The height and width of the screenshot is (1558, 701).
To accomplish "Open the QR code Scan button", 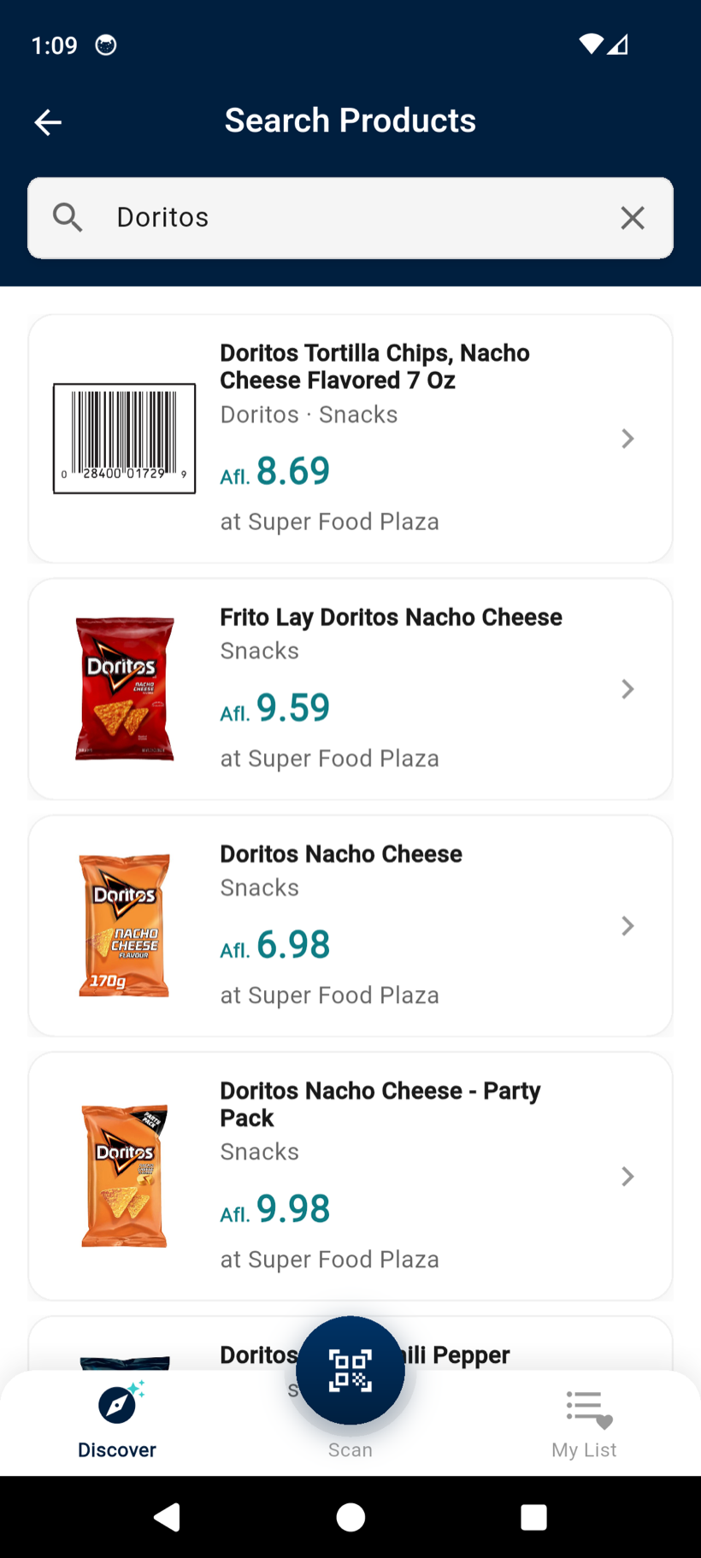I will (350, 1370).
